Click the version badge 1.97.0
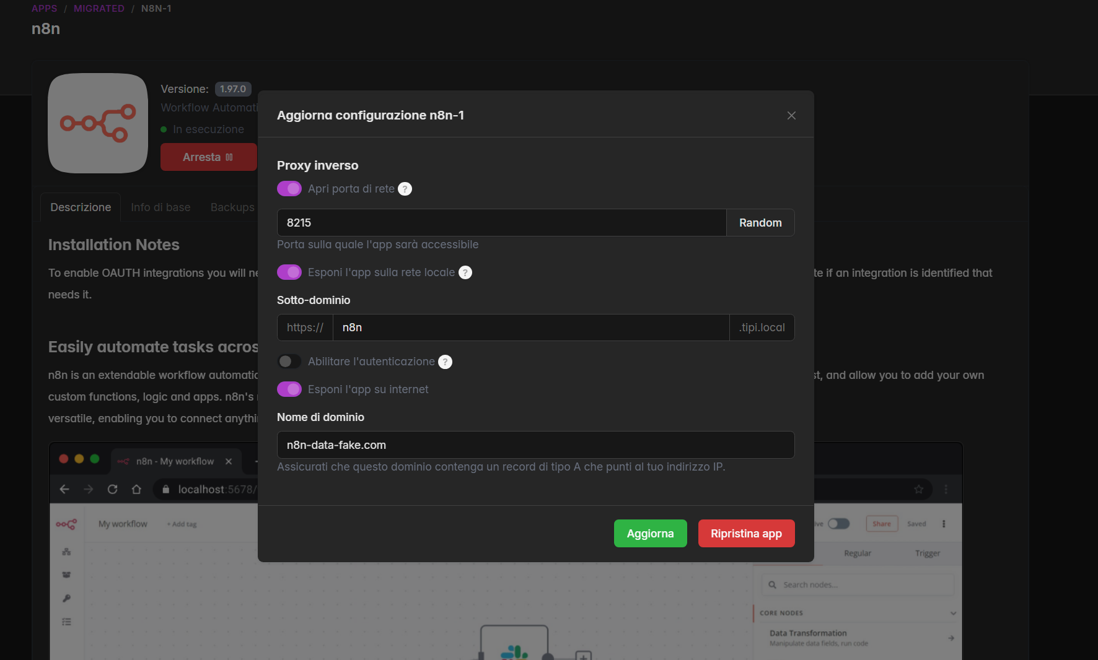Image resolution: width=1098 pixels, height=660 pixels. [233, 89]
